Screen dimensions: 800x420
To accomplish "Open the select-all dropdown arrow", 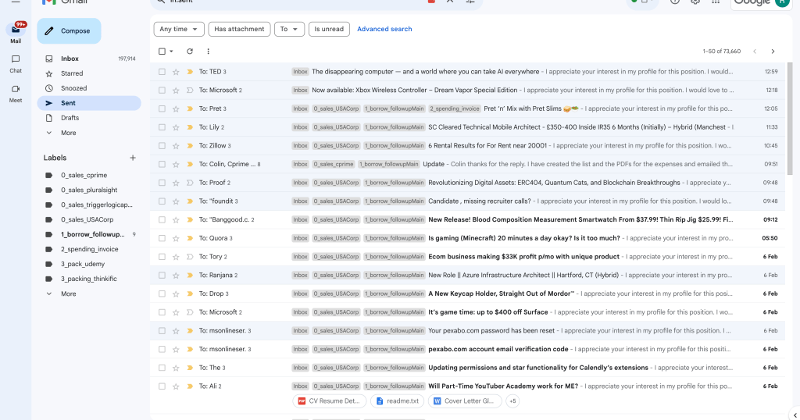I will [171, 52].
